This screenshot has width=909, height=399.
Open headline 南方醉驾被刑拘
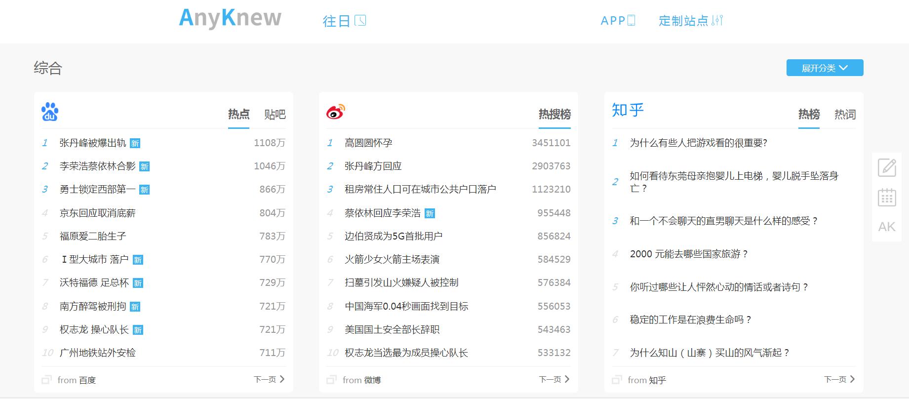93,306
